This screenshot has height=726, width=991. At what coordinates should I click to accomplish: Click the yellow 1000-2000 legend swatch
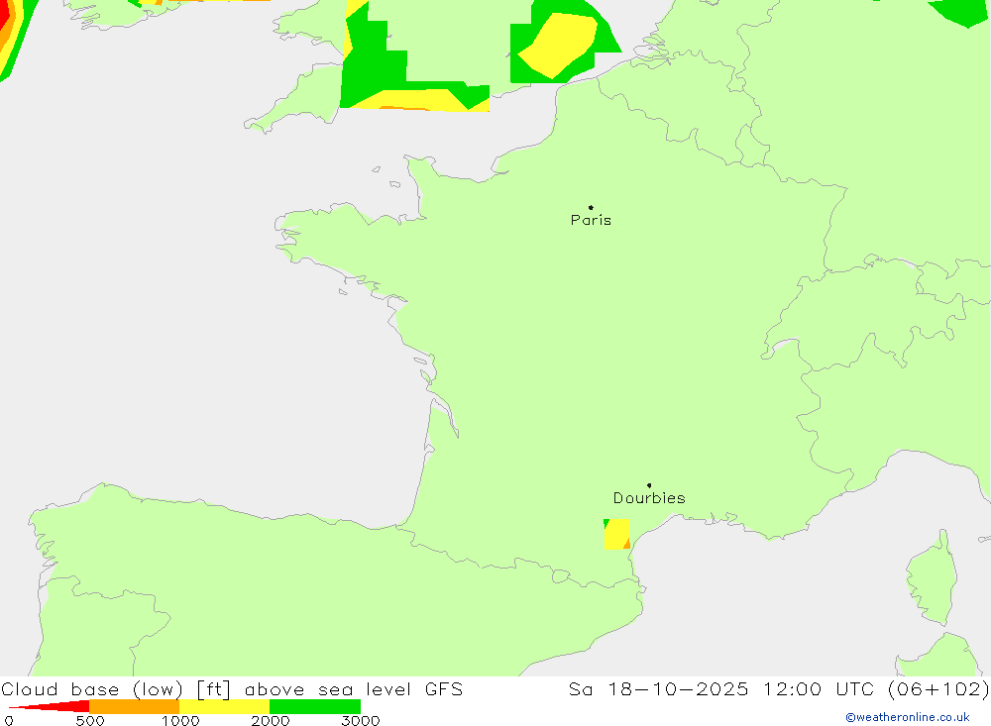(x=224, y=706)
